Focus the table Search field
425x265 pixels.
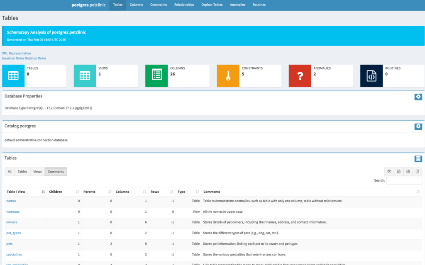(404, 180)
